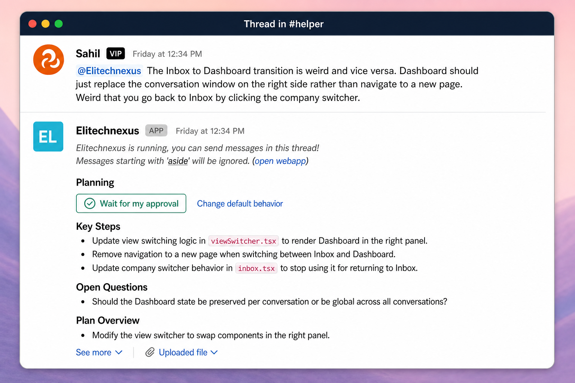575x383 pixels.
Task: Click the Open Questions heading
Action: (112, 287)
